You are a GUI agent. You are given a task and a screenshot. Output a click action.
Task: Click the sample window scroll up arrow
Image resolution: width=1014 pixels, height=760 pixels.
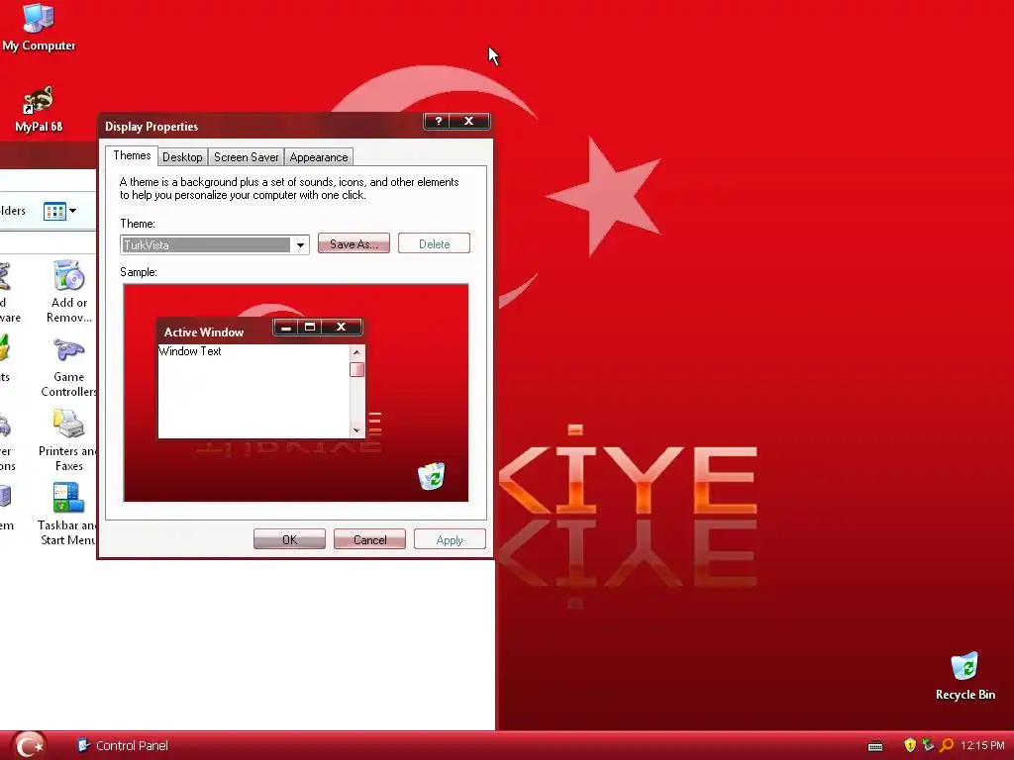tap(356, 352)
